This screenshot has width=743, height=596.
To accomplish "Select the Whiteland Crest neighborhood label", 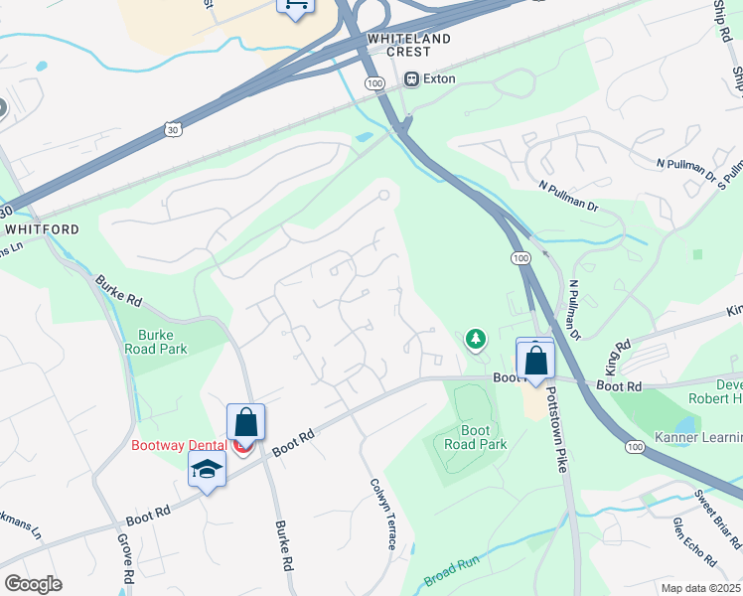I will click(409, 45).
